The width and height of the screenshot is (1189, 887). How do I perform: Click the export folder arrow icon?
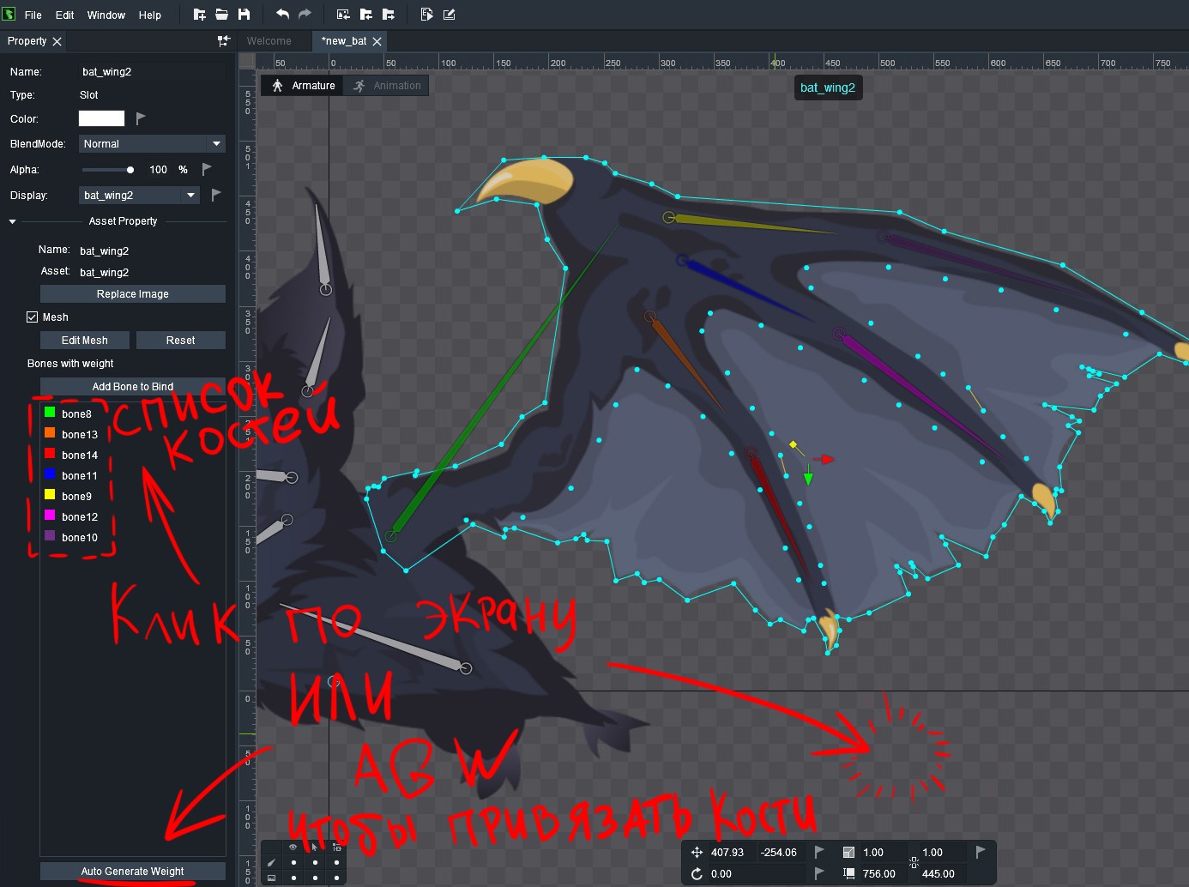[388, 15]
